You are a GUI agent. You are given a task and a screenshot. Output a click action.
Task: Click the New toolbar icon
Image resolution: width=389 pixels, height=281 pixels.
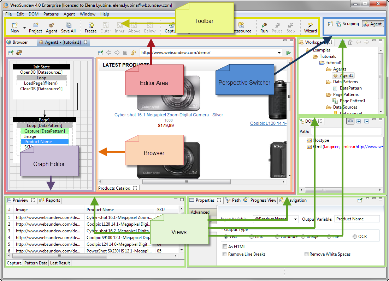pyautogui.click(x=15, y=25)
